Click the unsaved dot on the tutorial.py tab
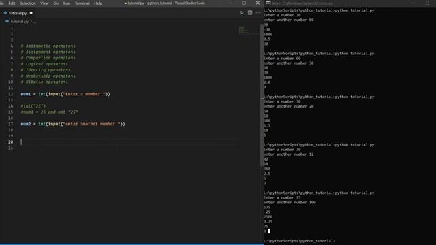Viewport: 436px width, 245px height. pyautogui.click(x=31, y=13)
